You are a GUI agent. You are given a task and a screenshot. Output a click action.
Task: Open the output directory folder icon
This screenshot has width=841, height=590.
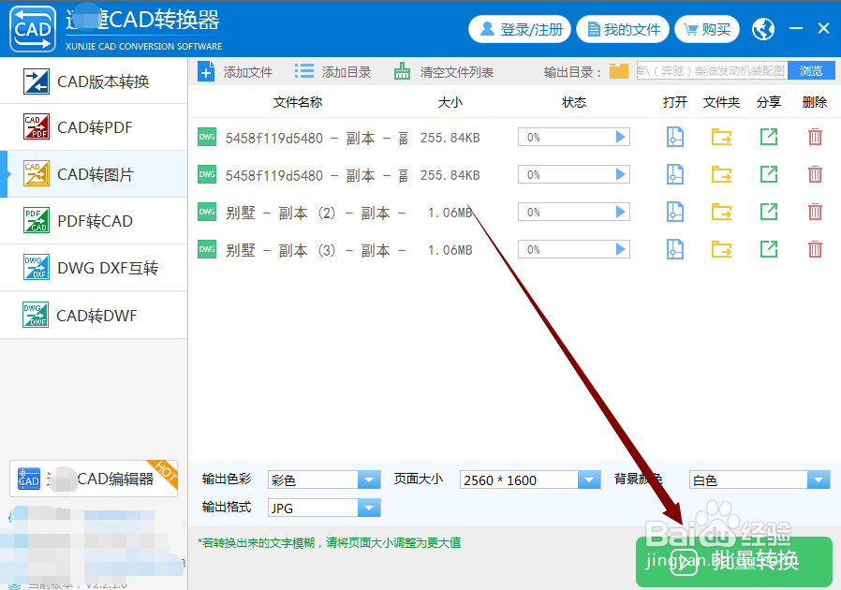pyautogui.click(x=621, y=69)
